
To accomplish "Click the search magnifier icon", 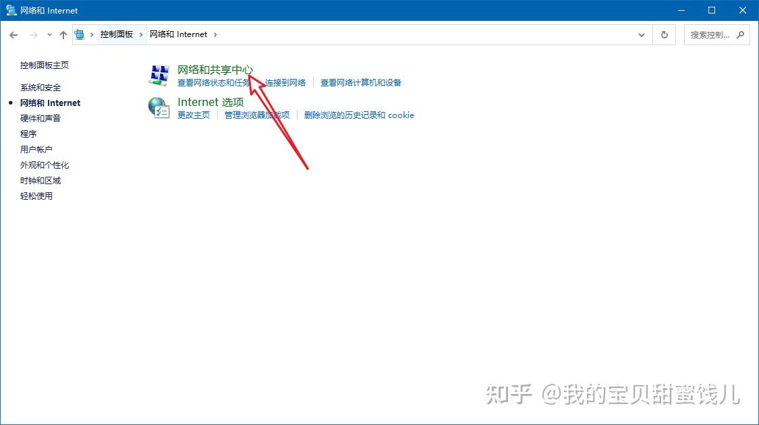I will pos(740,35).
